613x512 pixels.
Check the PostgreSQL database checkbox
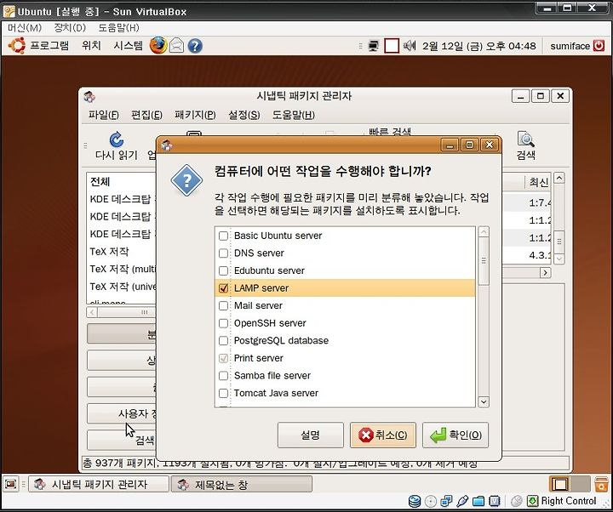point(223,340)
